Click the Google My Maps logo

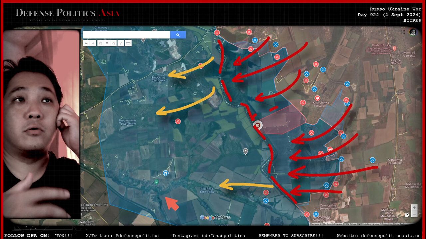[x=215, y=217]
